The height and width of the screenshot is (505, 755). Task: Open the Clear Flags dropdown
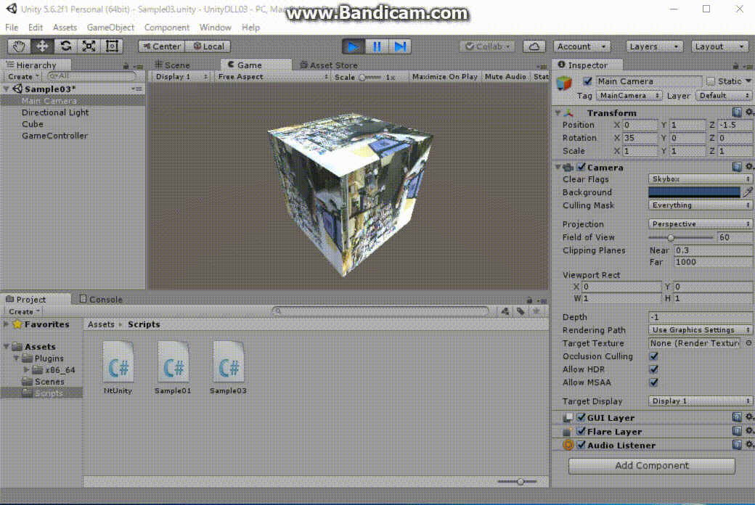point(700,179)
